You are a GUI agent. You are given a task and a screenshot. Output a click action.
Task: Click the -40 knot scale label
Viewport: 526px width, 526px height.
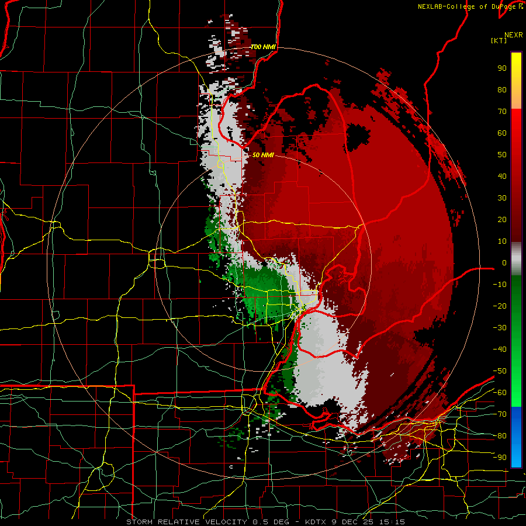coord(500,349)
